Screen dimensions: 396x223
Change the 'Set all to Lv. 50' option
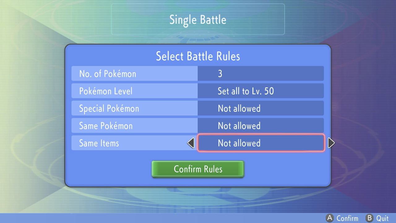pyautogui.click(x=261, y=91)
